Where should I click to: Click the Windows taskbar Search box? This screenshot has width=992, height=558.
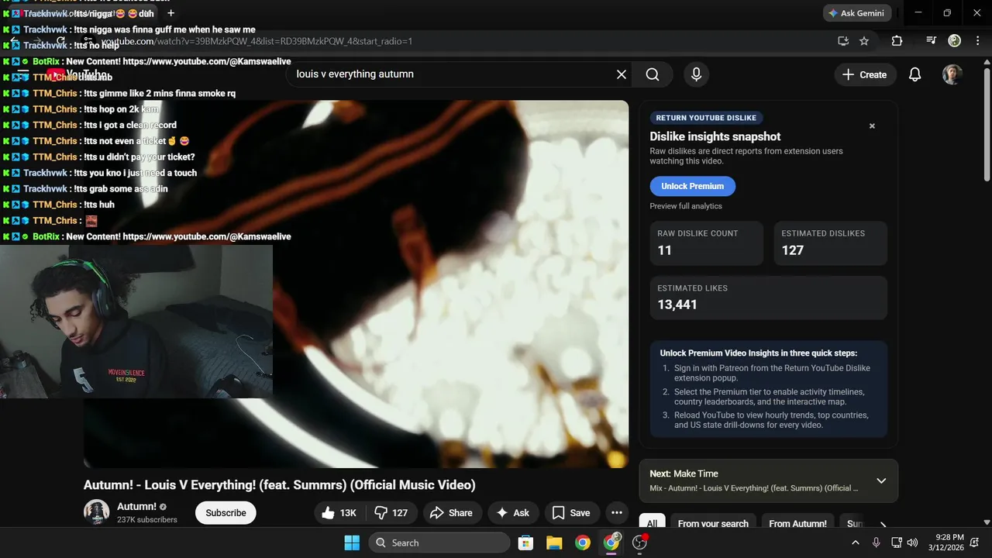[x=439, y=542]
